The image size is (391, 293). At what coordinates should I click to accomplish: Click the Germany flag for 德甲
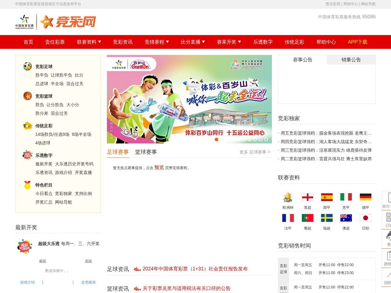tap(366, 197)
